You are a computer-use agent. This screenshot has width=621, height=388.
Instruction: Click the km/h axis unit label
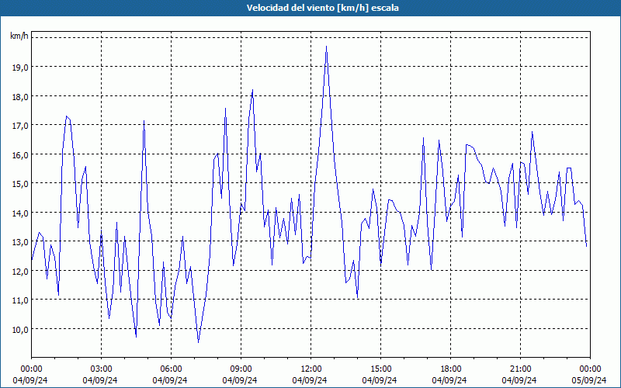(x=19, y=36)
